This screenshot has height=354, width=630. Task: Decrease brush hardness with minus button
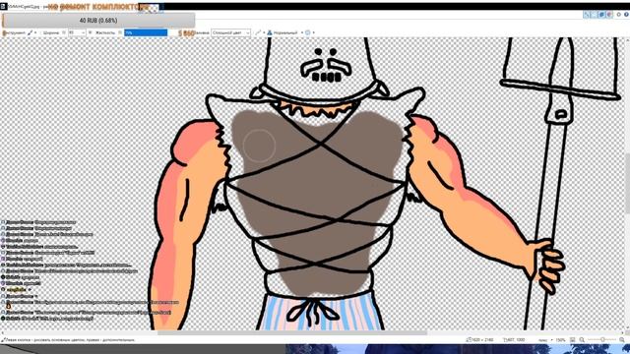(120, 32)
